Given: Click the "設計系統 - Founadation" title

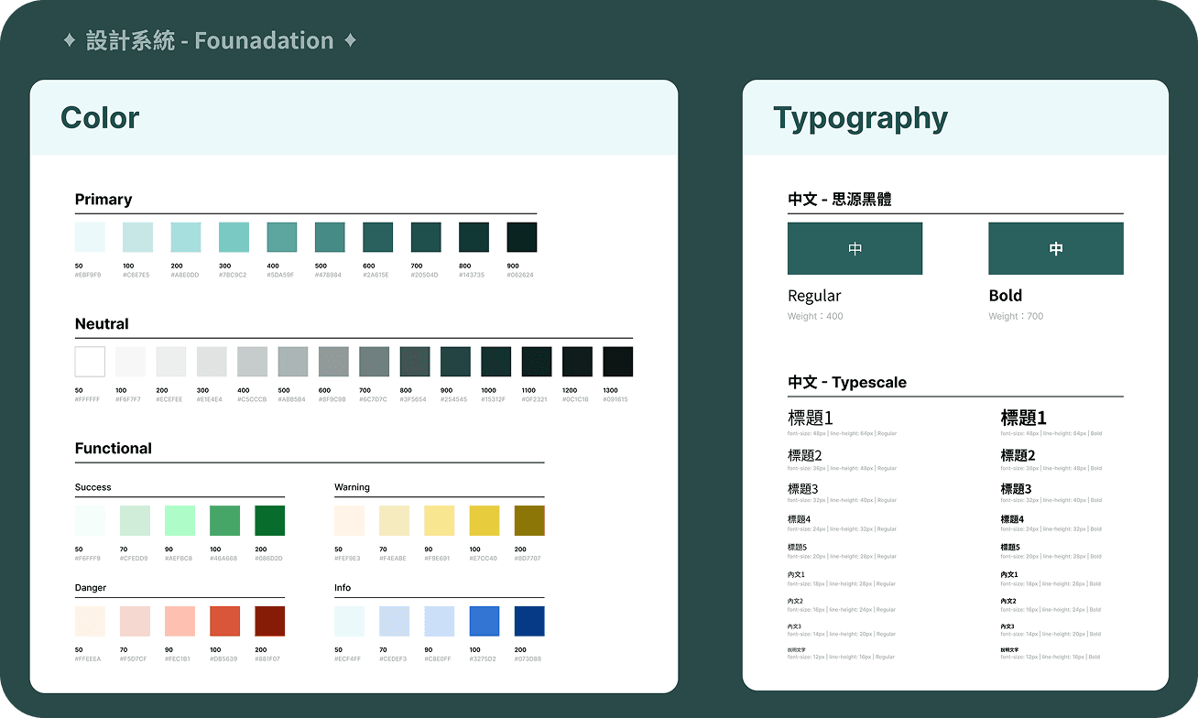Looking at the screenshot, I should (210, 40).
